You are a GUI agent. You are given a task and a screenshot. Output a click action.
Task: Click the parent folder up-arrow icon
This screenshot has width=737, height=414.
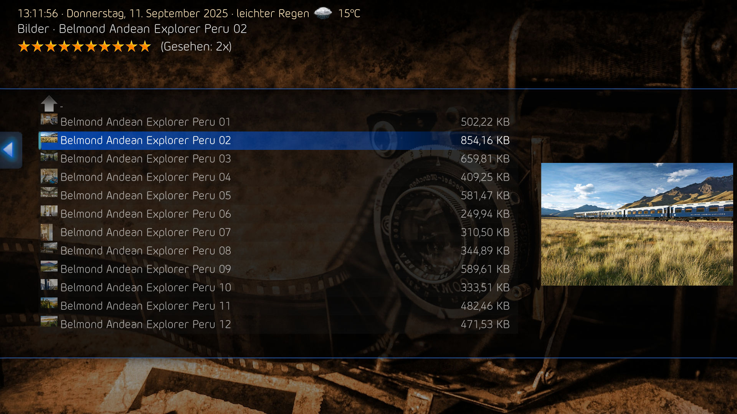pyautogui.click(x=49, y=103)
